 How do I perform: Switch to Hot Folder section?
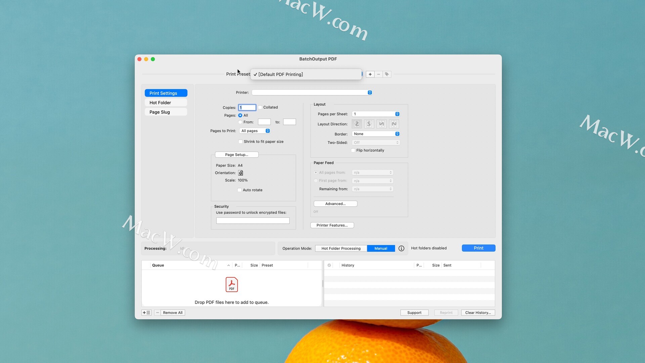coord(166,103)
